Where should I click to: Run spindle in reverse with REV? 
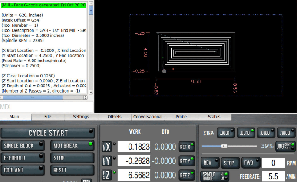point(210,163)
